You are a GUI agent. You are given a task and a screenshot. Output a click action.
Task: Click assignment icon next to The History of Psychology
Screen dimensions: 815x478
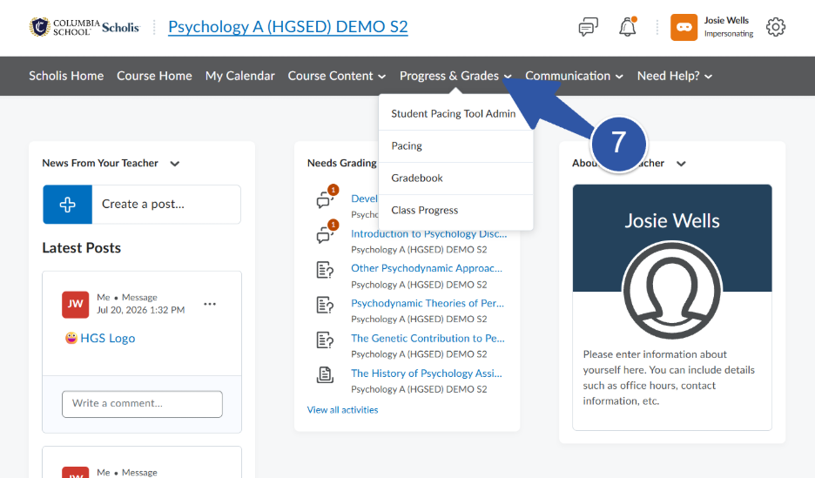coord(325,374)
